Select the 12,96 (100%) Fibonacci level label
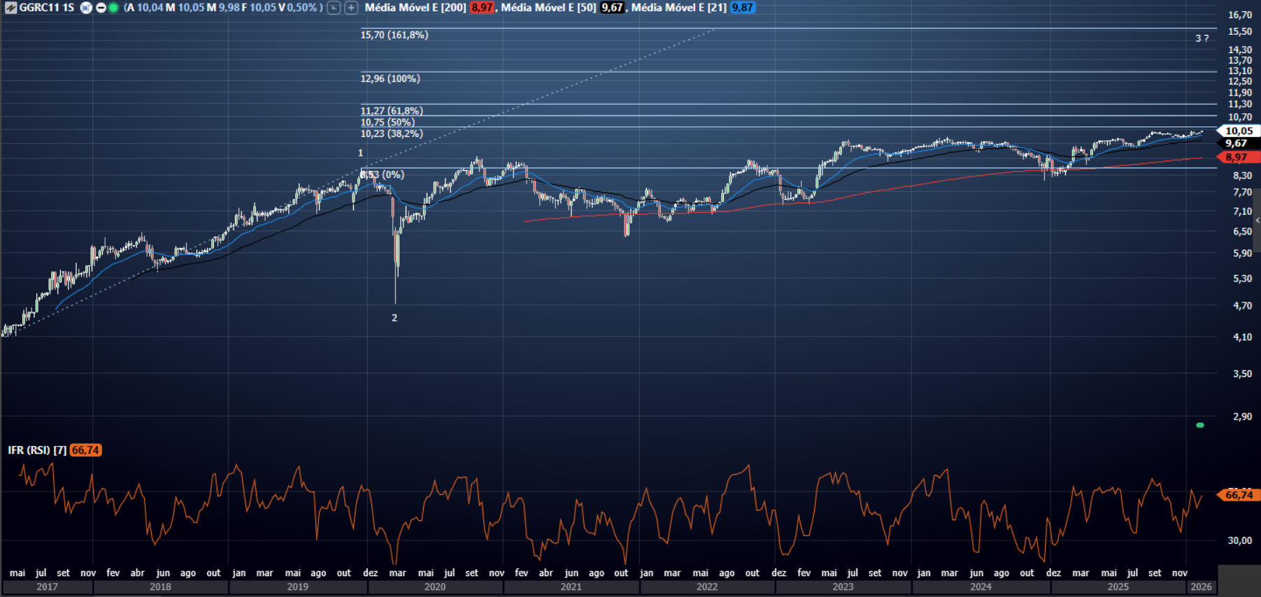Image resolution: width=1261 pixels, height=597 pixels. (x=390, y=79)
